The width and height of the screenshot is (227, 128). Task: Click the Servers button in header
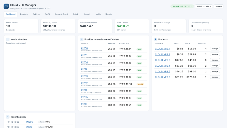(x=218, y=6)
